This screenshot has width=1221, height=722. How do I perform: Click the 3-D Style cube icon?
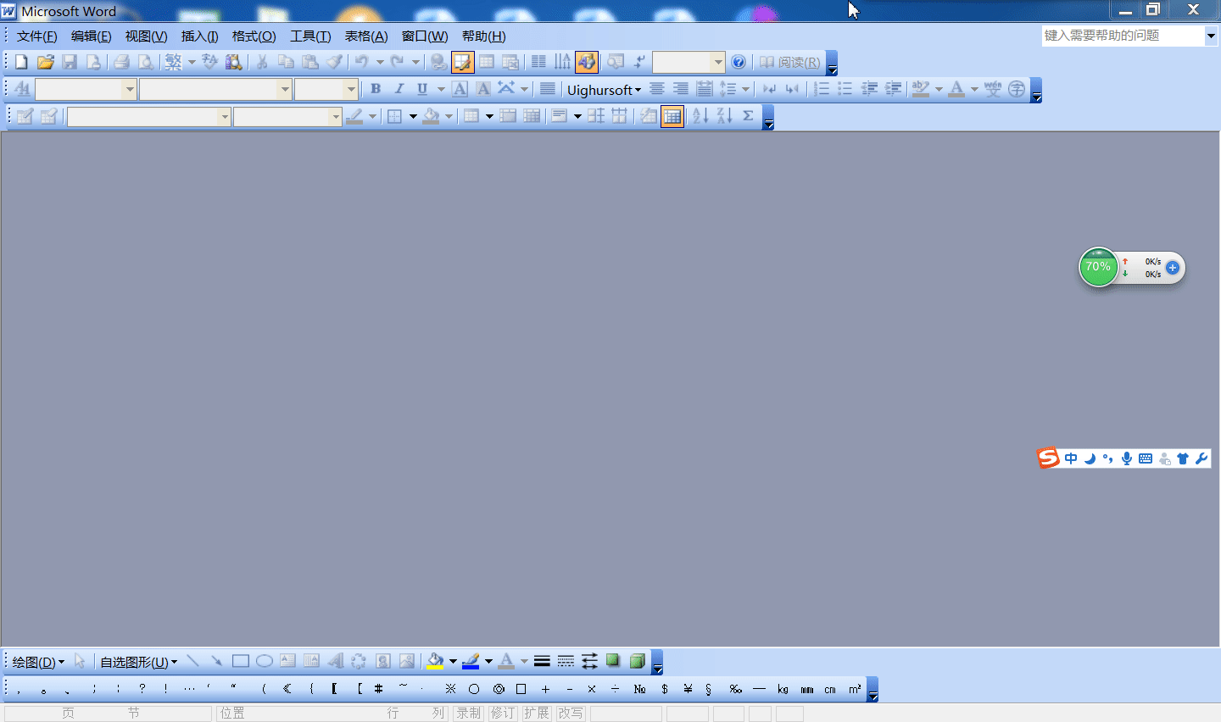click(637, 661)
